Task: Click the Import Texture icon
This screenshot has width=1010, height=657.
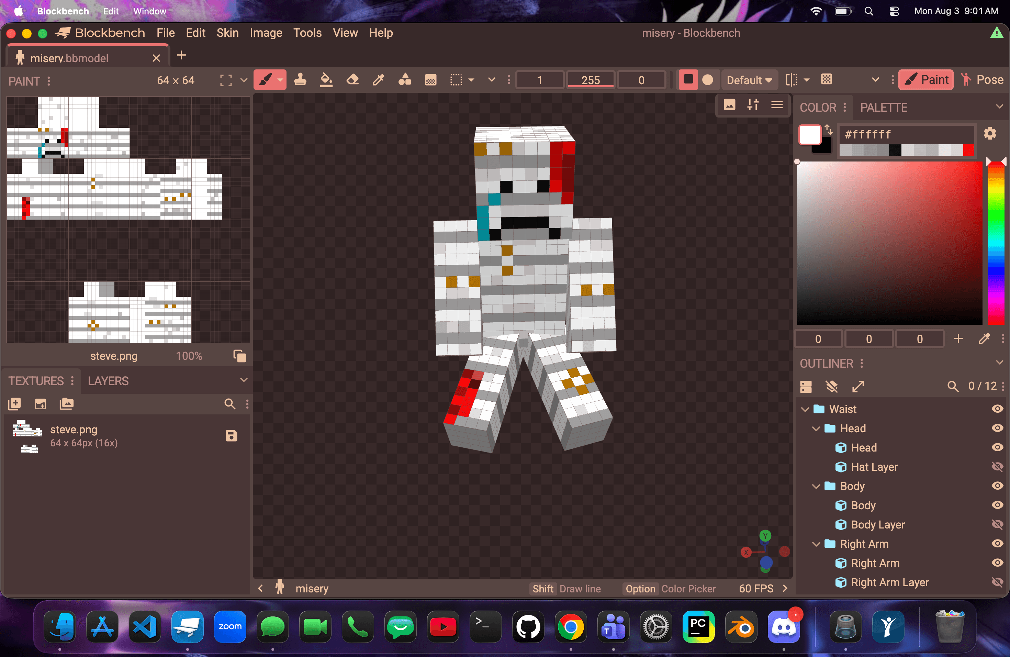Action: coord(41,404)
